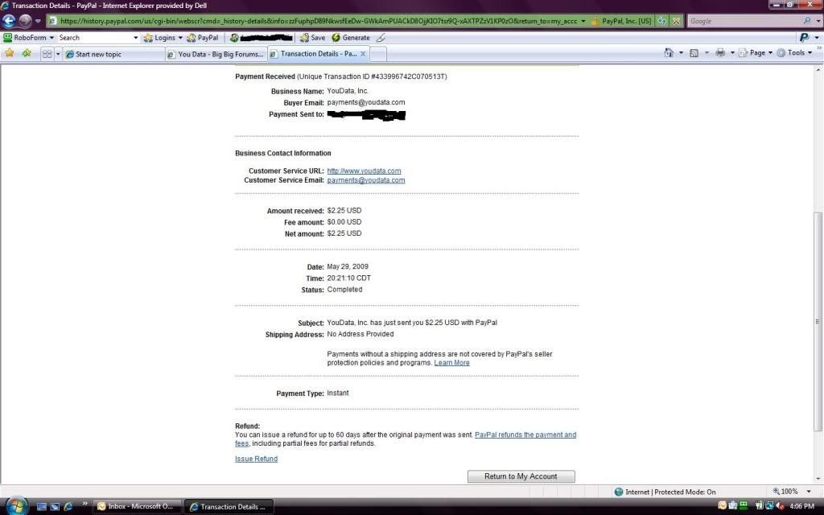The height and width of the screenshot is (515, 824).
Task: Launch Internet Explorer from quick launch
Action: point(68,507)
